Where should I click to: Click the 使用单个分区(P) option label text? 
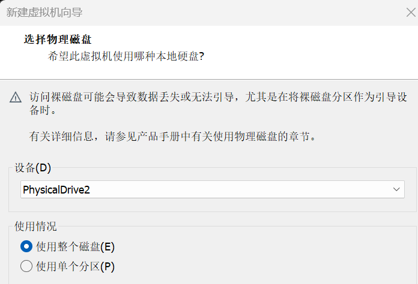[75, 265]
